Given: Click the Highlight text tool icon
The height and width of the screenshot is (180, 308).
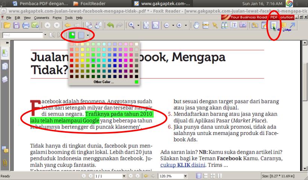Looking at the screenshot, I should pos(274,25).
